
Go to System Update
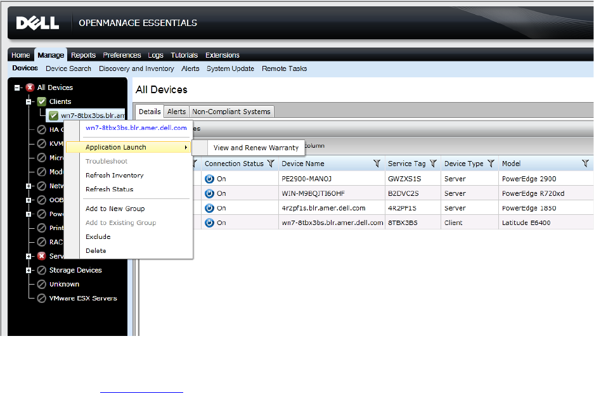230,68
